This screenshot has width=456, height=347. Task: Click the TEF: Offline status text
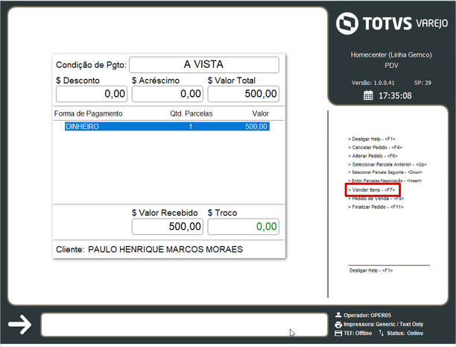click(x=358, y=334)
